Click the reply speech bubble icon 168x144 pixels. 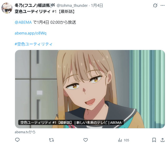pyautogui.click(x=17, y=140)
